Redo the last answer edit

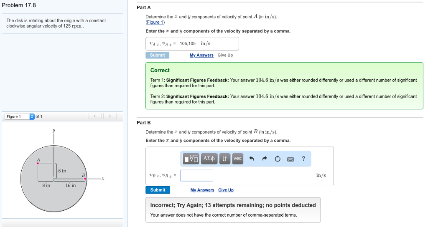265,159
